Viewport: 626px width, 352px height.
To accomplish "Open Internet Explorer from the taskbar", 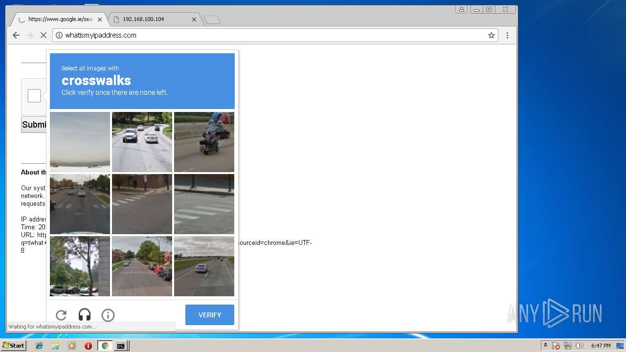I will (39, 346).
